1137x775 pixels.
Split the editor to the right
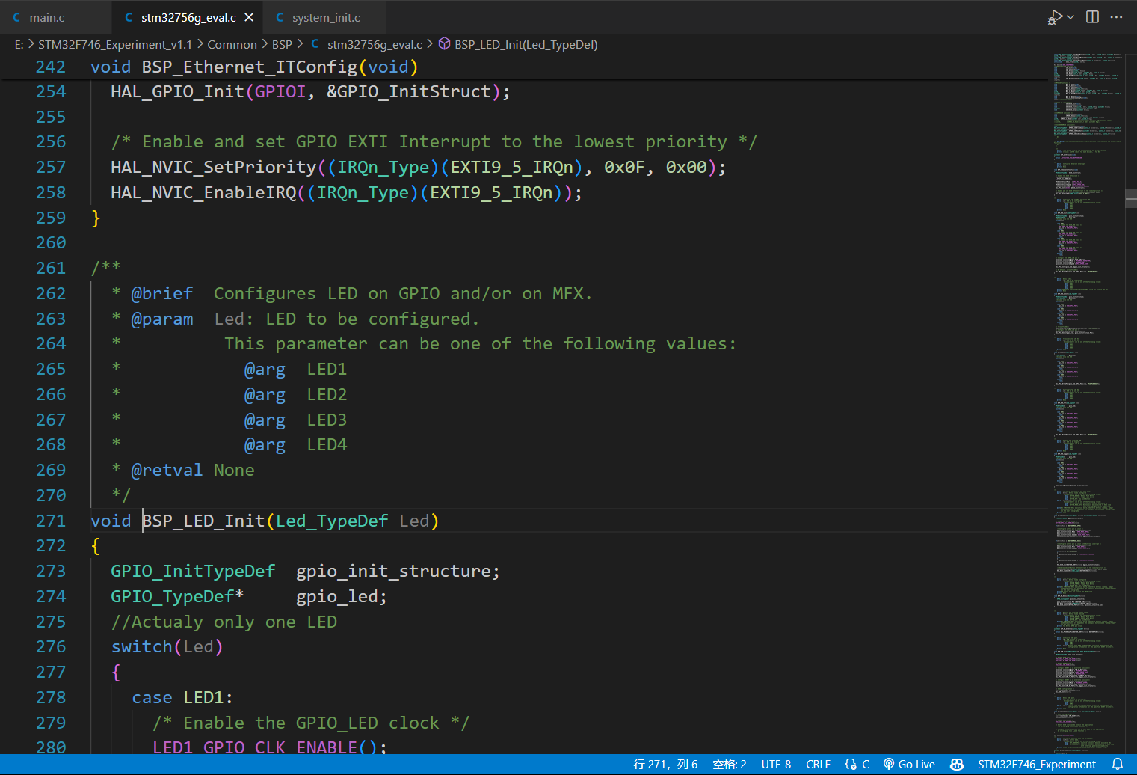point(1092,17)
